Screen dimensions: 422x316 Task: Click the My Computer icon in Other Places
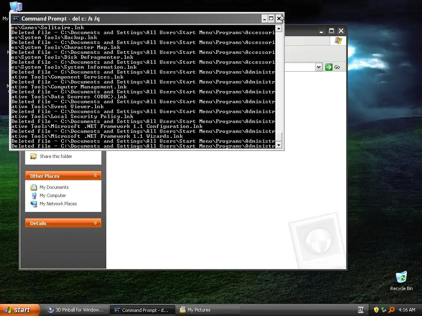pyautogui.click(x=34, y=195)
